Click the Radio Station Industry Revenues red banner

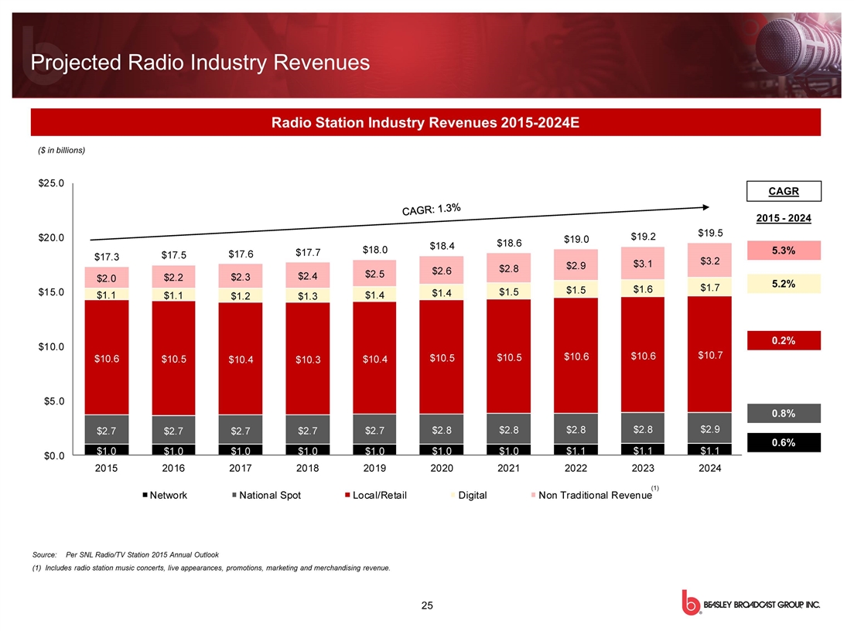[425, 122]
